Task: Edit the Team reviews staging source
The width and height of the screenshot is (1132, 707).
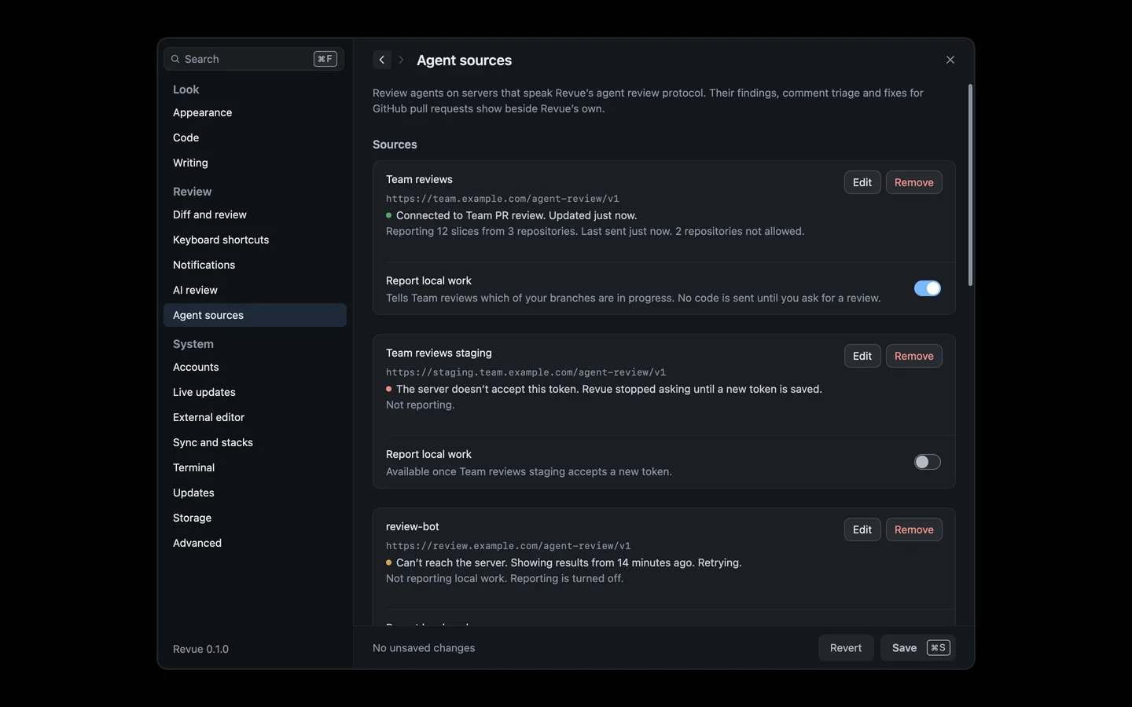Action: (x=862, y=356)
